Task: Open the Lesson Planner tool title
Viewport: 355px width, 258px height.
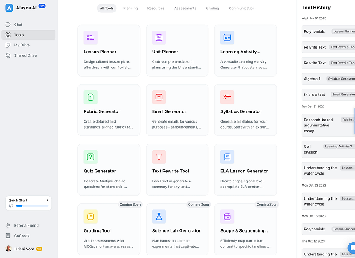Action: pos(100,52)
